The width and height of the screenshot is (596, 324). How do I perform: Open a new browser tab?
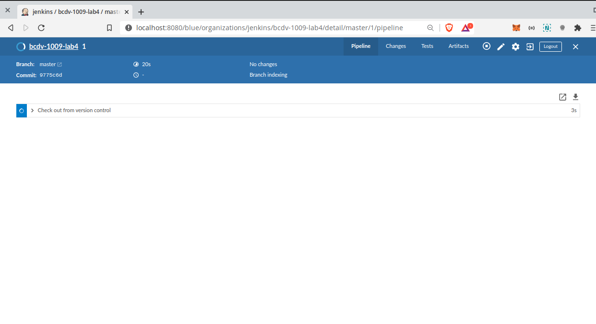[141, 12]
